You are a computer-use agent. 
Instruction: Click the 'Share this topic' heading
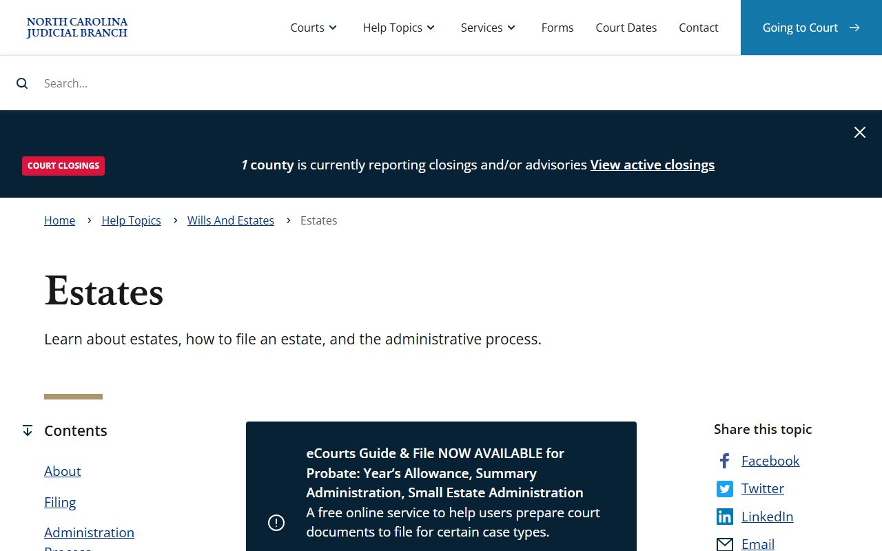(x=763, y=429)
